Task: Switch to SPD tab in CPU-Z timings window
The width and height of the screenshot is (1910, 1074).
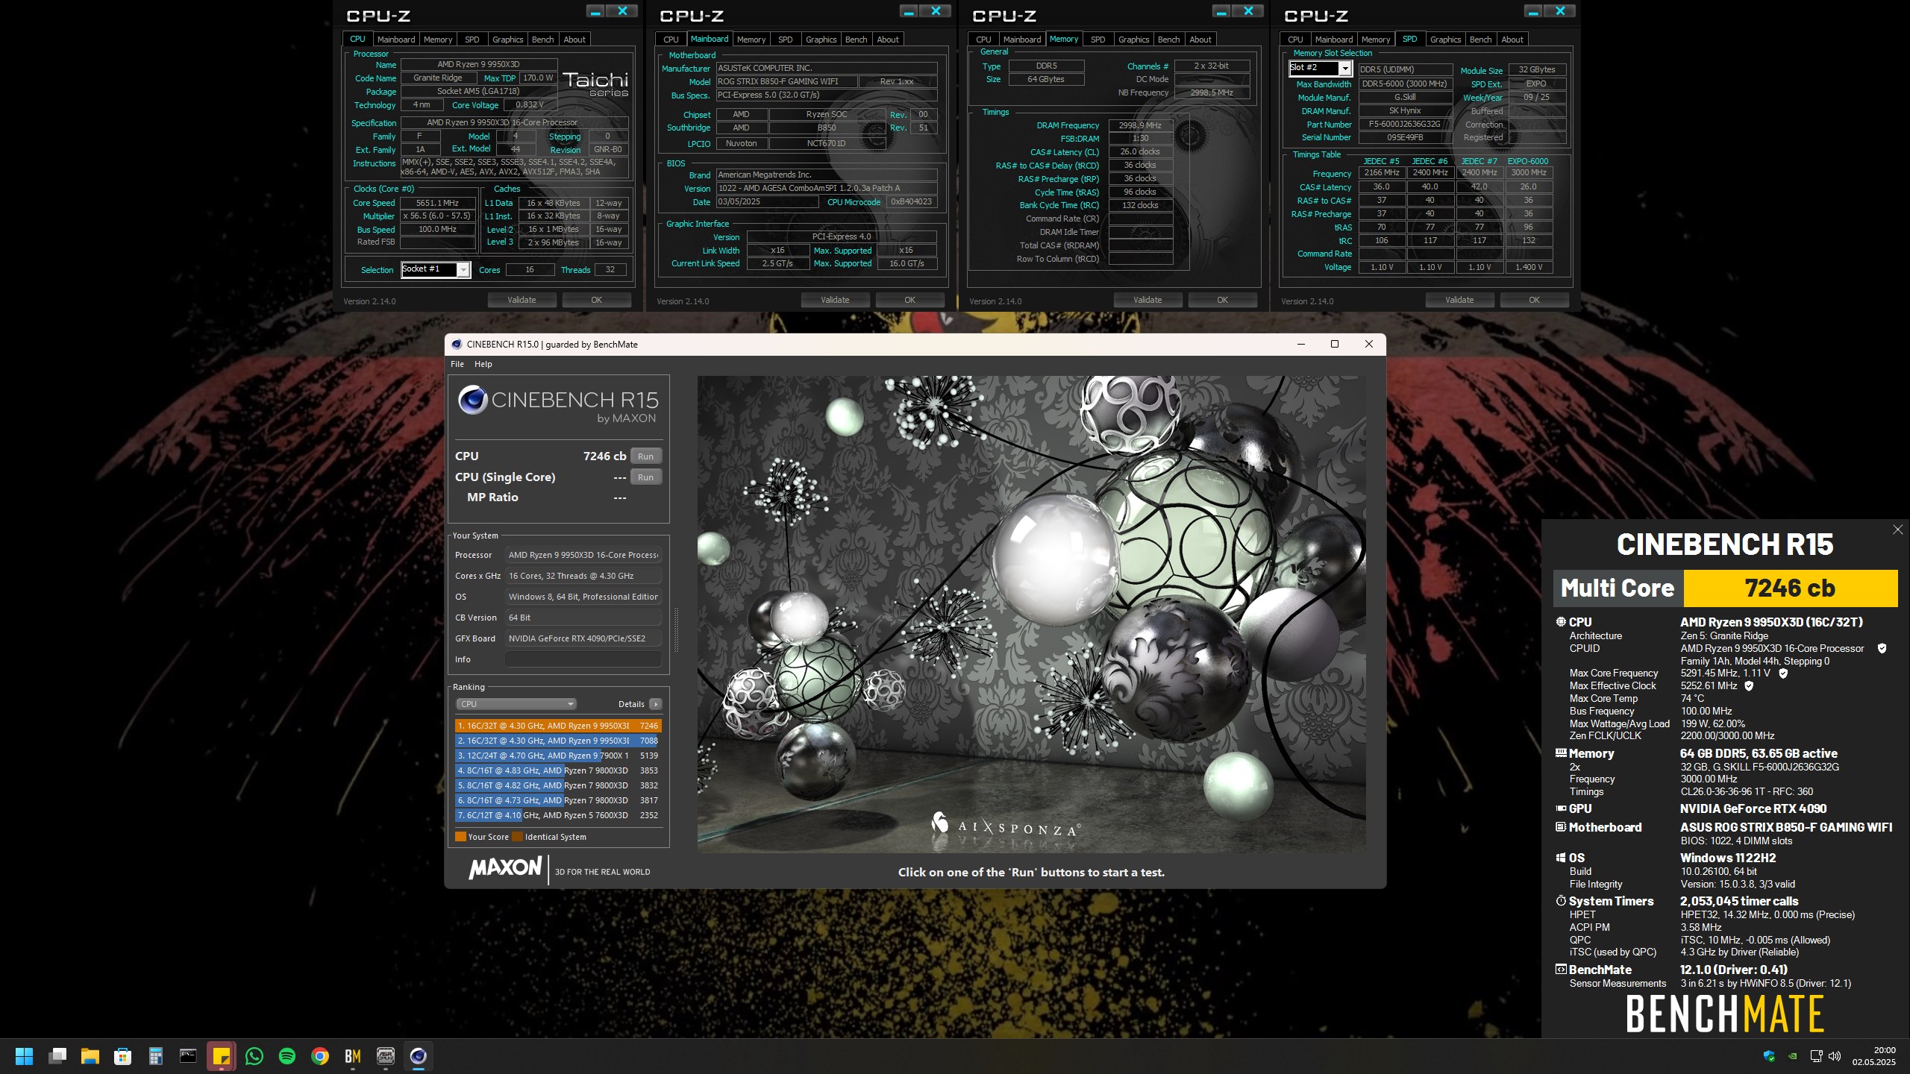Action: (x=1098, y=40)
